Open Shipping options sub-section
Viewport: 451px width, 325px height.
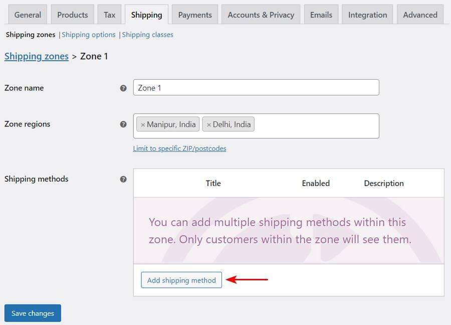tap(89, 35)
